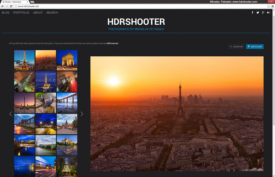Screen dimensions: 275x177
Task: Open the BLOG menu item
Action: point(6,13)
